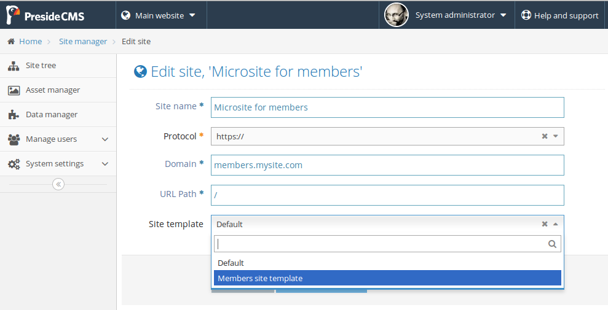Click the System administrator avatar picture
Screen dimensions: 608x310
[397, 15]
